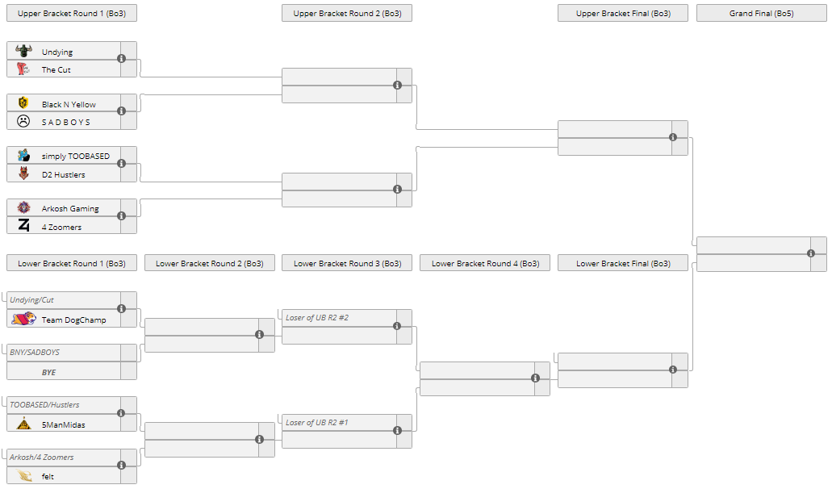This screenshot has height=489, width=832.
Task: Click the felt team name
Action: click(48, 477)
